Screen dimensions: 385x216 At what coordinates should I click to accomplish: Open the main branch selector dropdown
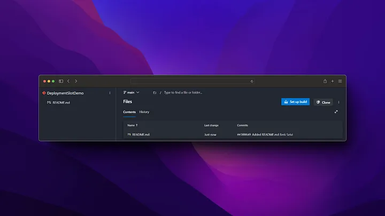pyautogui.click(x=131, y=93)
